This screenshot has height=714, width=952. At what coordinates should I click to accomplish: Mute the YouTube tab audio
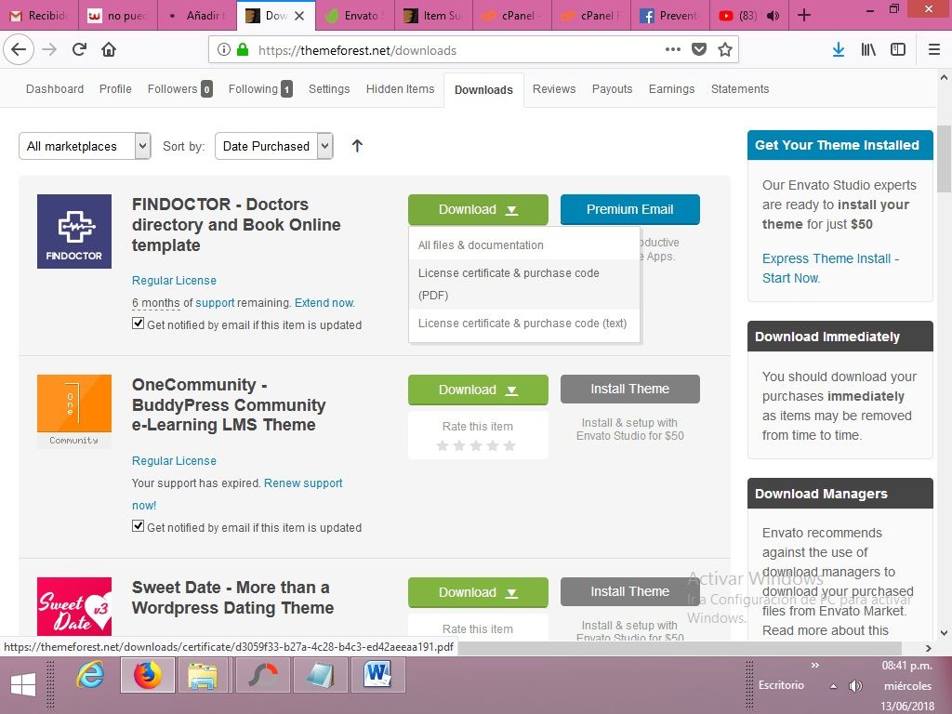pos(773,16)
